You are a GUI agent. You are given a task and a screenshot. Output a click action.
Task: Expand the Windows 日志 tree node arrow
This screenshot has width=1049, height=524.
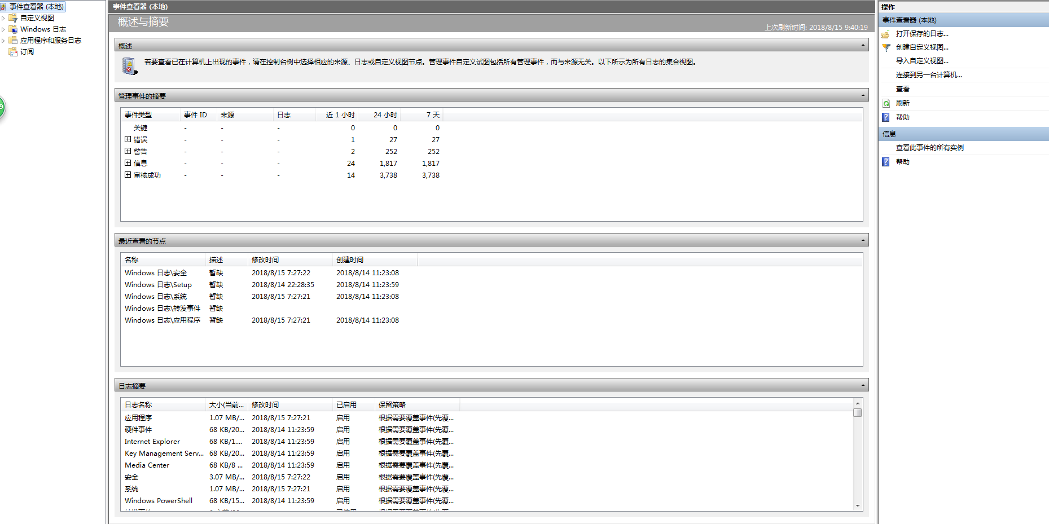[x=3, y=29]
